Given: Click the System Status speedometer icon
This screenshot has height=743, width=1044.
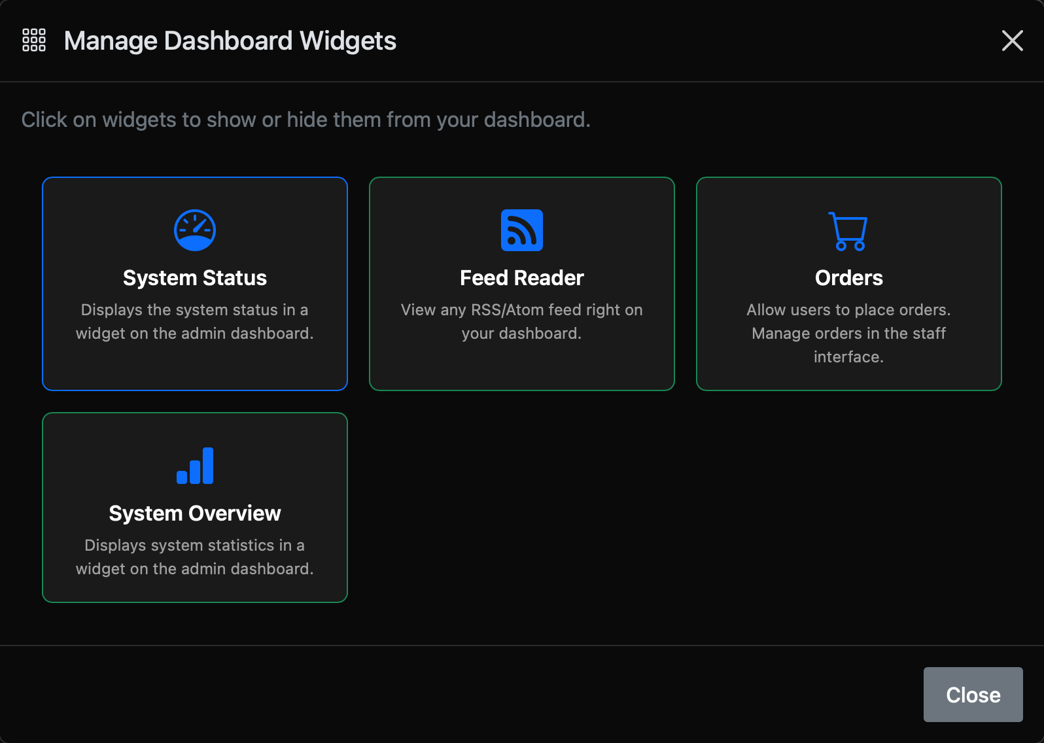Looking at the screenshot, I should 195,230.
